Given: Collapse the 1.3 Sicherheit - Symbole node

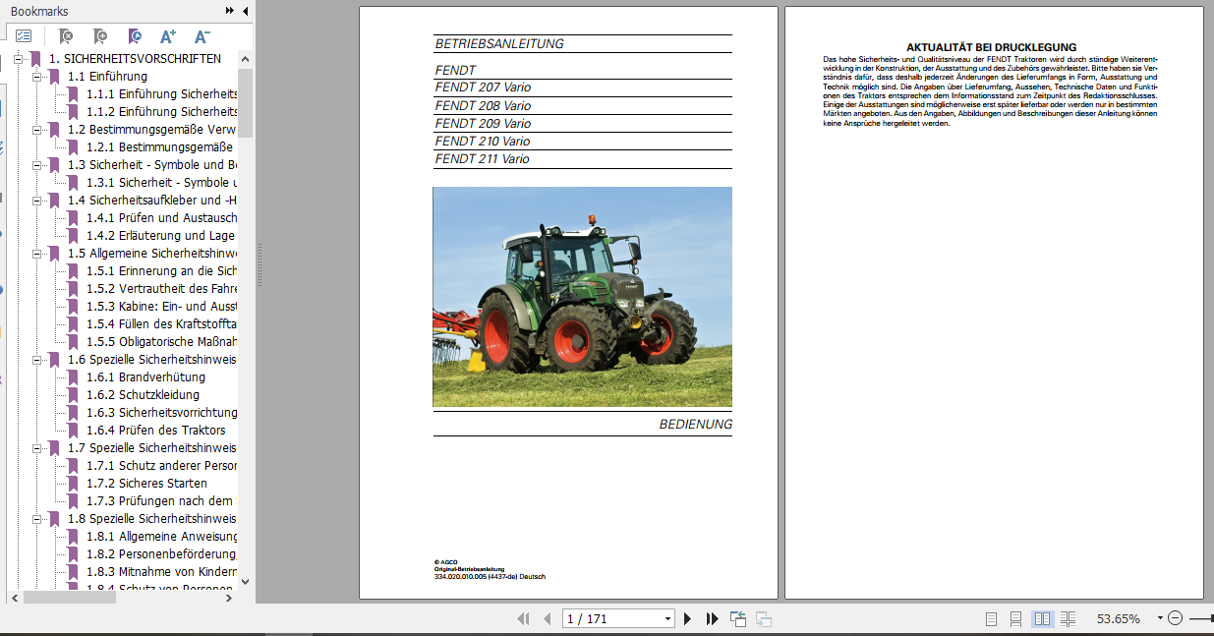Looking at the screenshot, I should pos(37,165).
